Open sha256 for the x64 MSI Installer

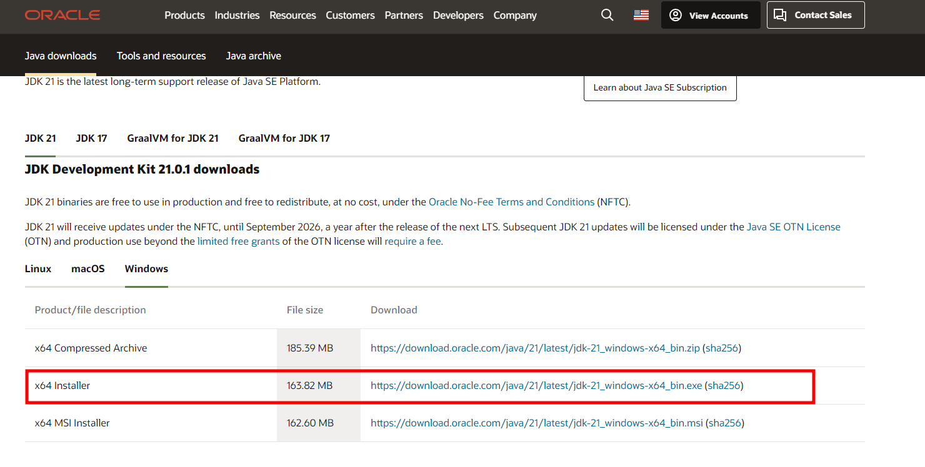pos(725,423)
